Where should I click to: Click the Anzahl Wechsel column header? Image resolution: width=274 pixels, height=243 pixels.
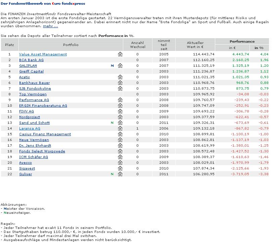coord(138,45)
